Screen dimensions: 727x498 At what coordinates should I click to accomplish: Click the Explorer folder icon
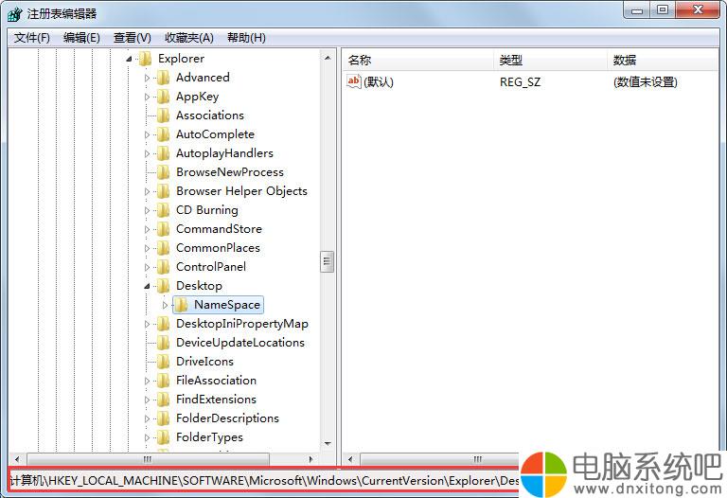[145, 59]
